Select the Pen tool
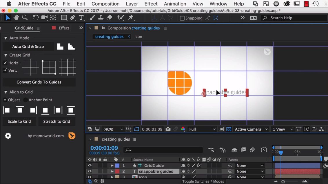The image size is (328, 184). click(x=72, y=18)
